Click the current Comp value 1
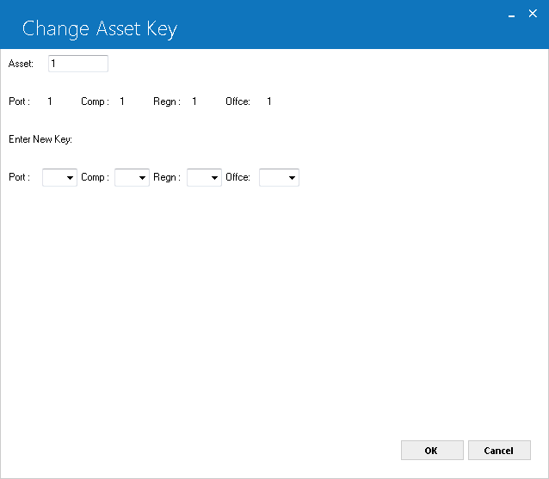The image size is (549, 479). coord(122,101)
